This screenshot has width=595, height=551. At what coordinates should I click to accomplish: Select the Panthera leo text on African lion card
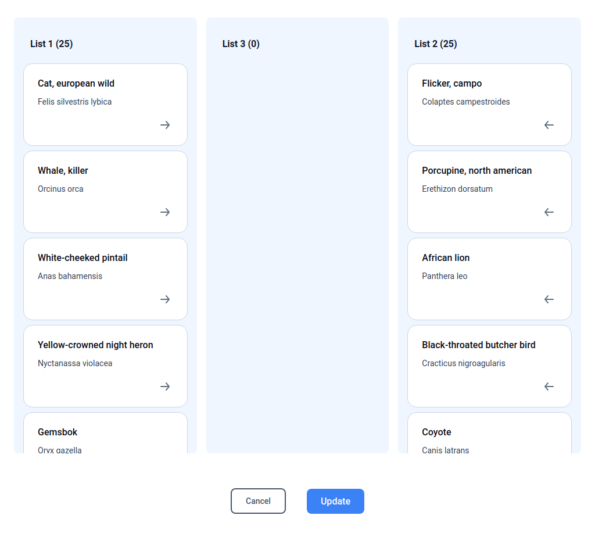coord(445,275)
